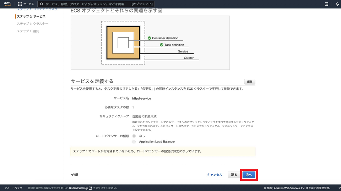Click the Service label in ECS diagram

(x=183, y=51)
